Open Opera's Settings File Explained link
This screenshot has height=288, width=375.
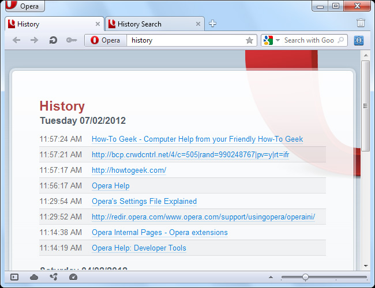pyautogui.click(x=144, y=201)
